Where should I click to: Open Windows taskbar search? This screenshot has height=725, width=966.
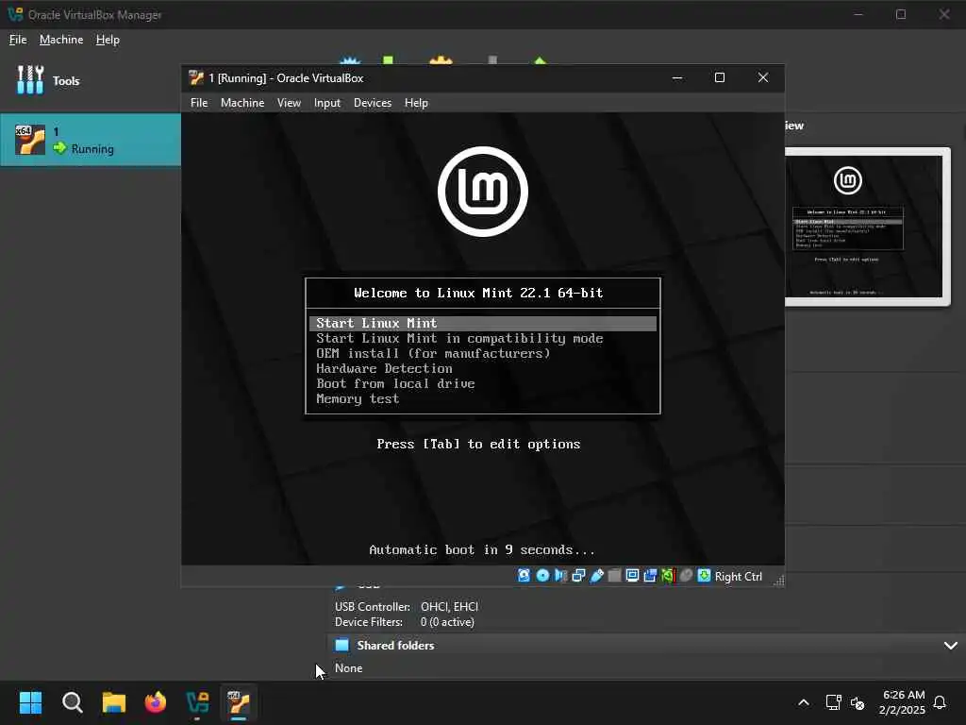pyautogui.click(x=72, y=702)
